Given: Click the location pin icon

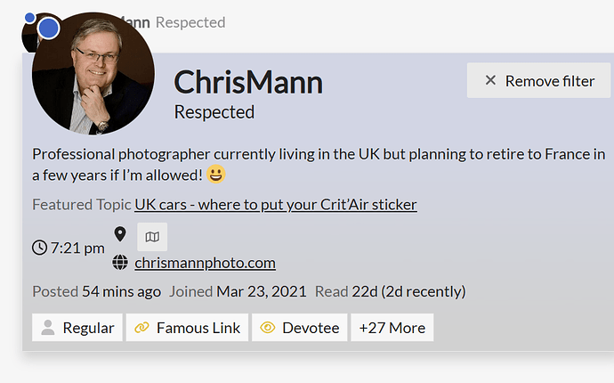Looking at the screenshot, I should tap(121, 235).
